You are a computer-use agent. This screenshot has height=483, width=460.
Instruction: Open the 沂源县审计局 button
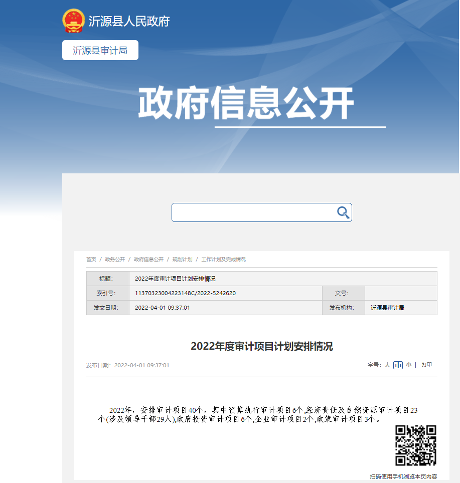100,50
